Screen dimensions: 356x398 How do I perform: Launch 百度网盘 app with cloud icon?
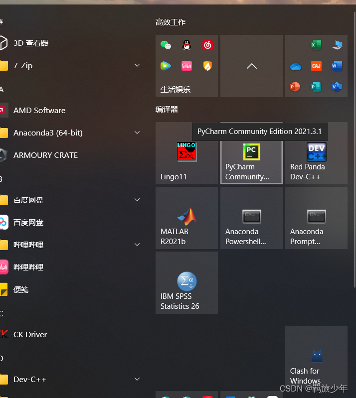(71, 222)
